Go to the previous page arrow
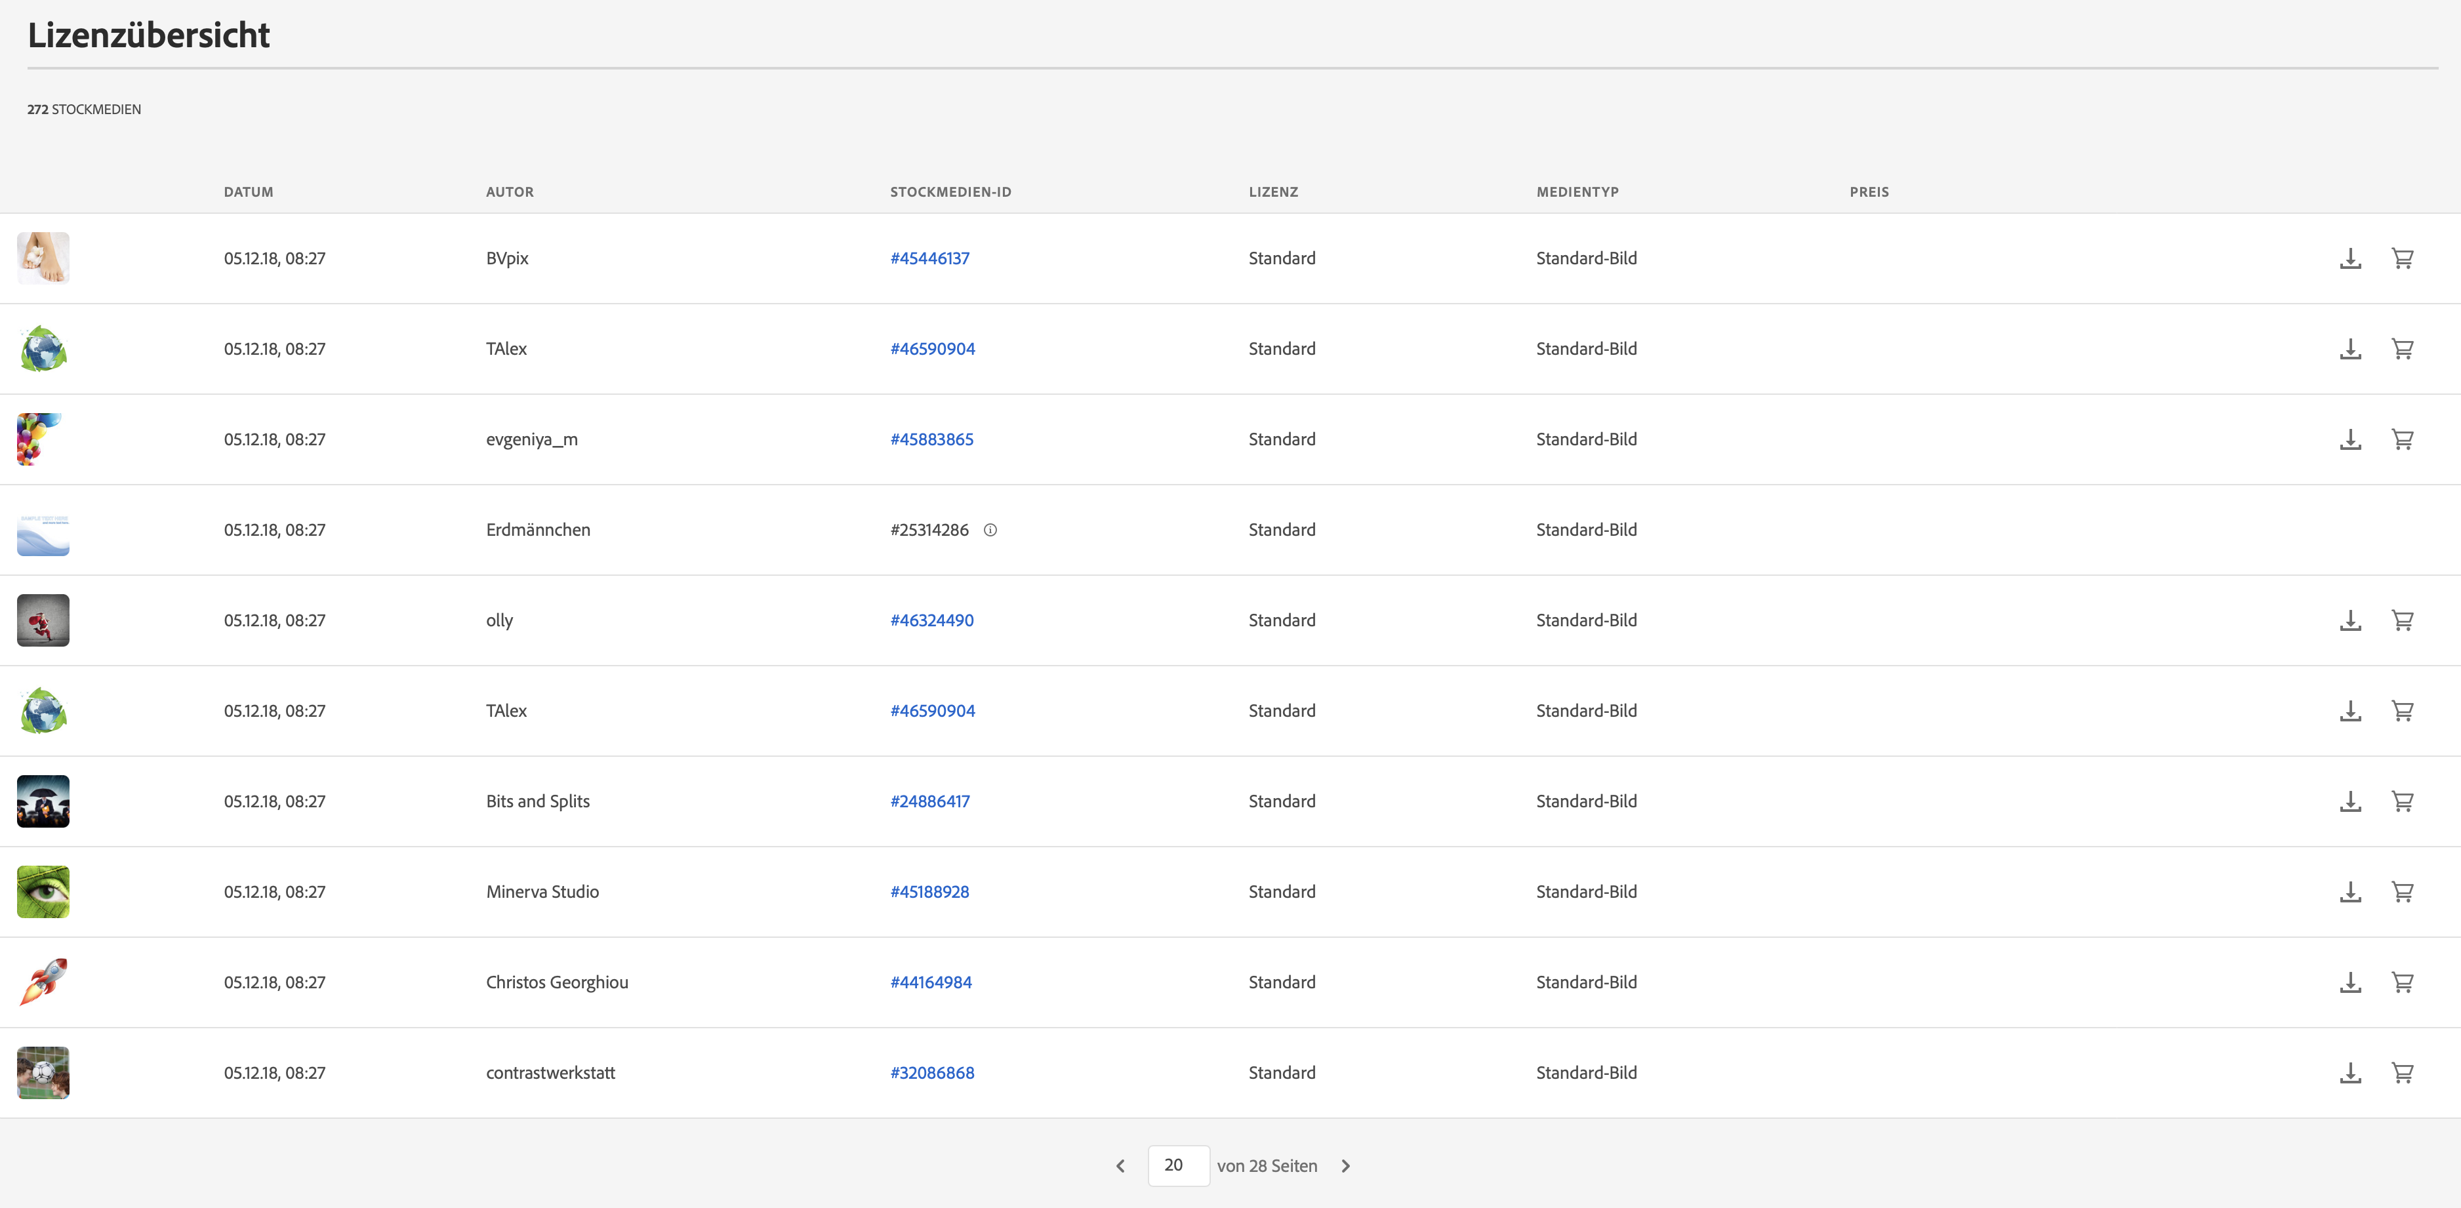This screenshot has height=1208, width=2461. pyautogui.click(x=1120, y=1166)
